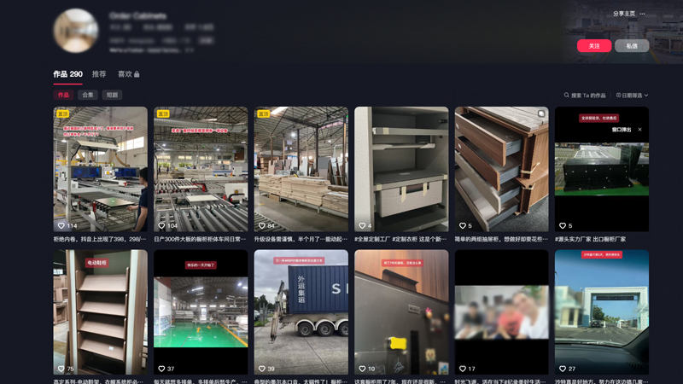The height and width of the screenshot is (384, 683).
Task: Click the 分享主页 share link
Action: click(624, 14)
